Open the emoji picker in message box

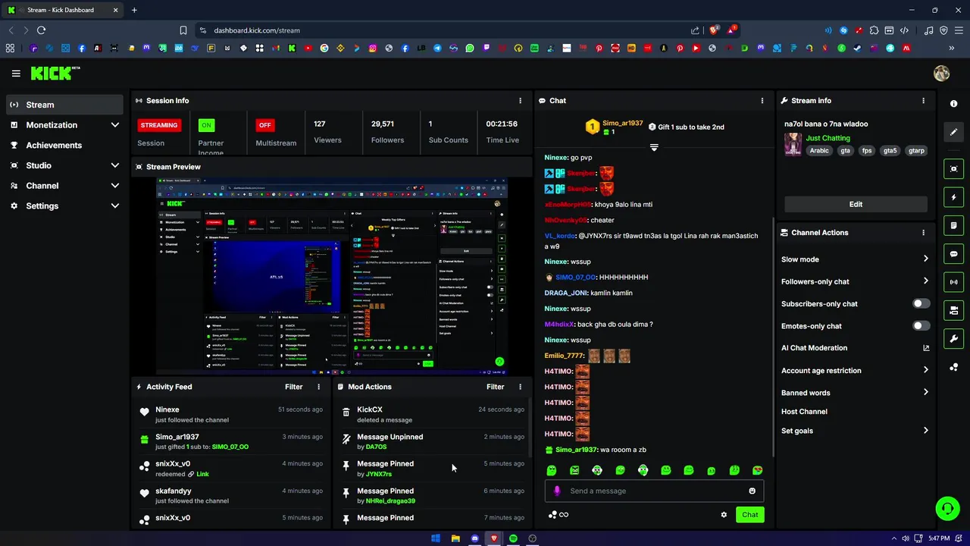(752, 491)
